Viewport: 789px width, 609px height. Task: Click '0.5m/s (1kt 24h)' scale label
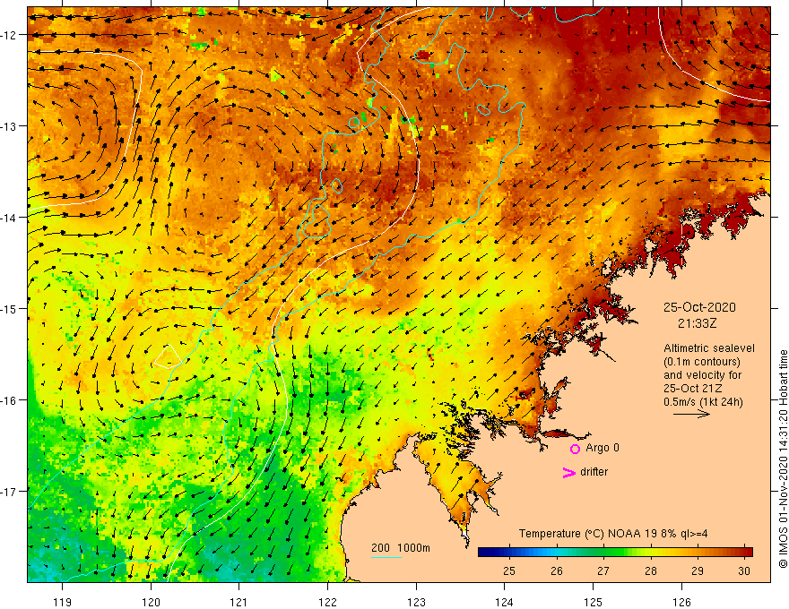pyautogui.click(x=703, y=401)
